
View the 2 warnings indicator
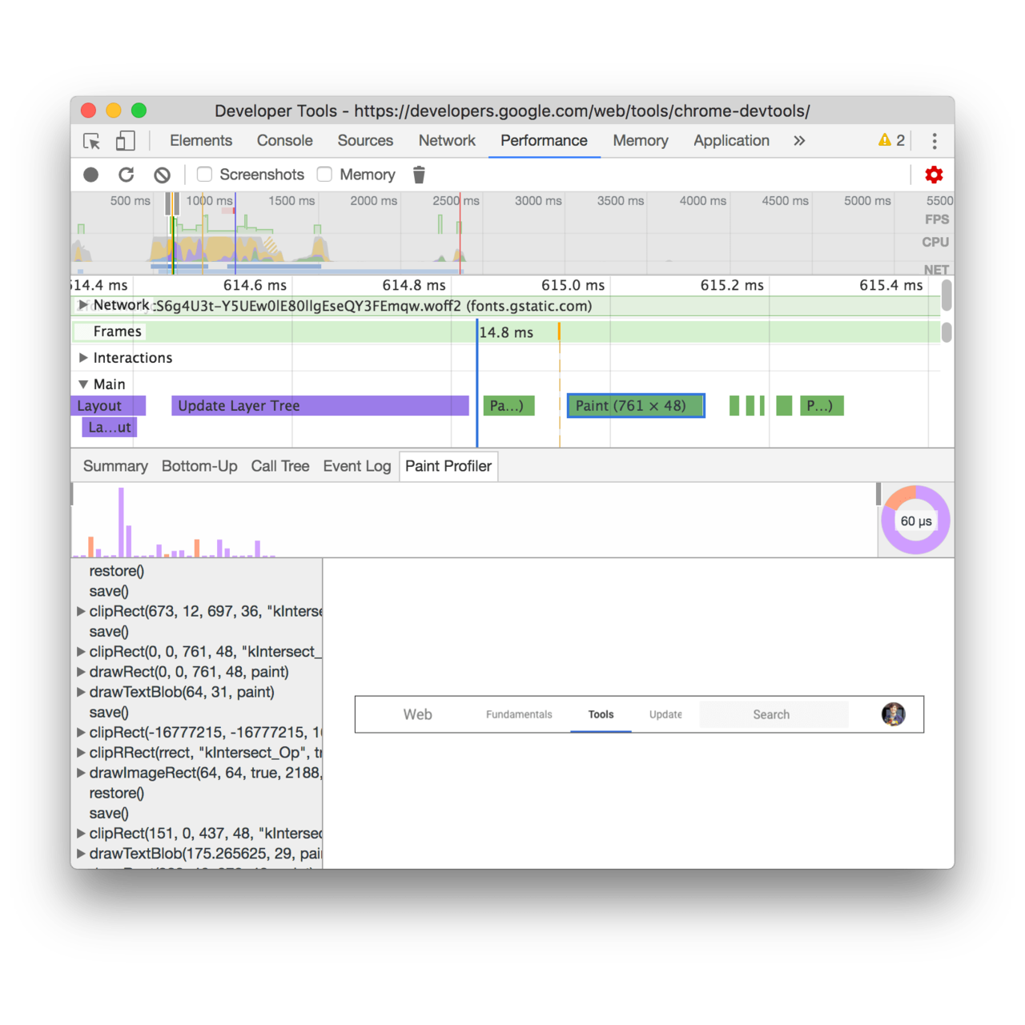[890, 140]
